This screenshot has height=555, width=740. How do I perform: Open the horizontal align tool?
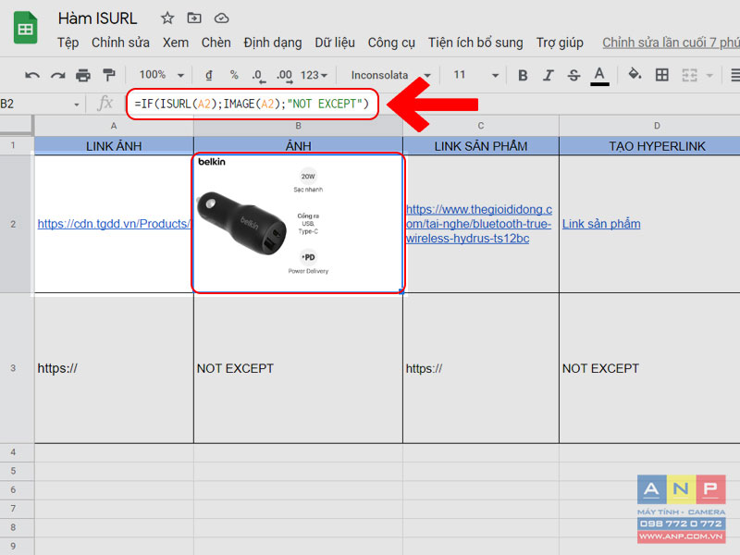[x=734, y=75]
